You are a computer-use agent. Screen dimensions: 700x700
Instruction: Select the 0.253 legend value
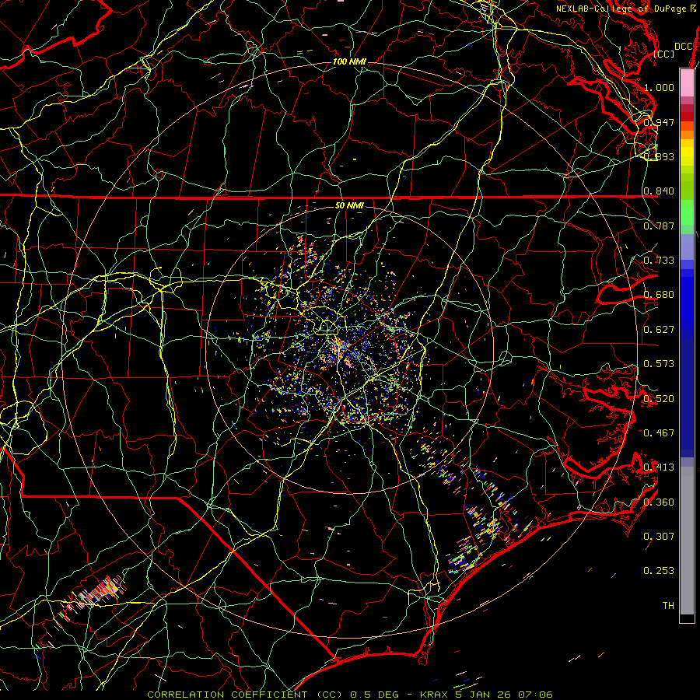659,571
